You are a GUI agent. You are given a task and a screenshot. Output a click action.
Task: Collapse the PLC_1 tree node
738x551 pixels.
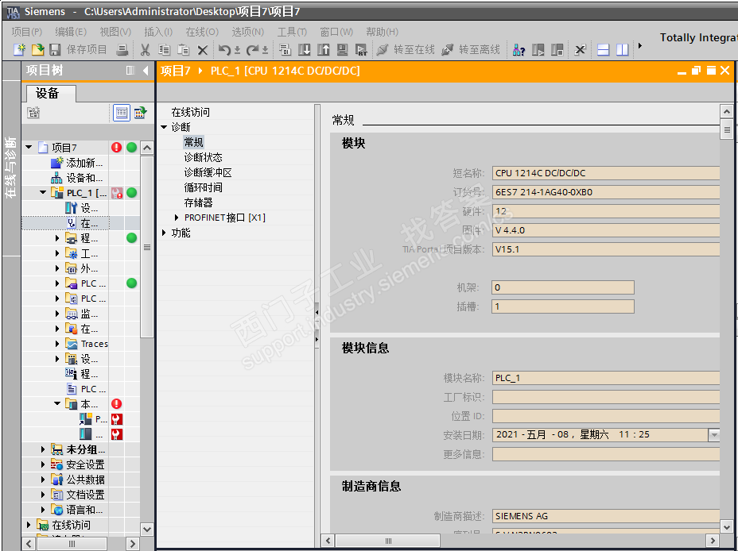pyautogui.click(x=43, y=193)
